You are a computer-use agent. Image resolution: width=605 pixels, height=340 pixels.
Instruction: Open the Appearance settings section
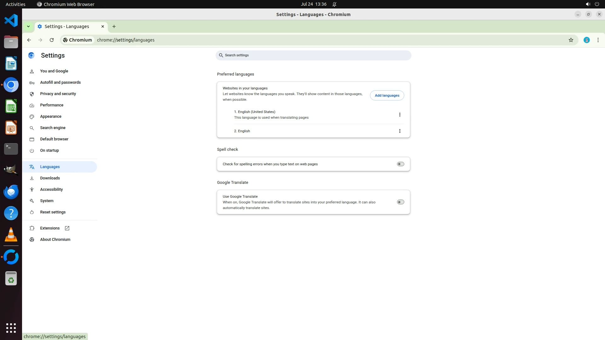point(51,116)
